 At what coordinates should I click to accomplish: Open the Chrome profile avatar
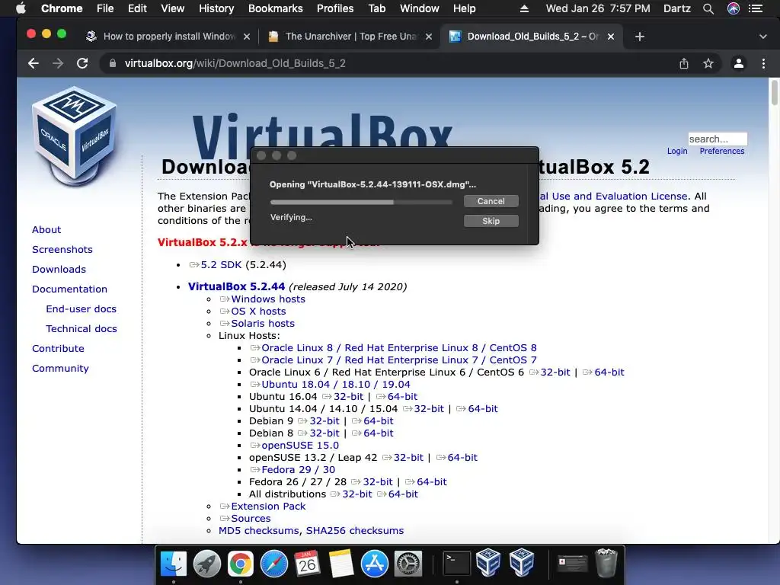point(739,63)
